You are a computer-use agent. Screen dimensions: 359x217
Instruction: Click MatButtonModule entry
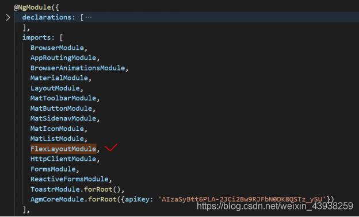[x=62, y=108]
